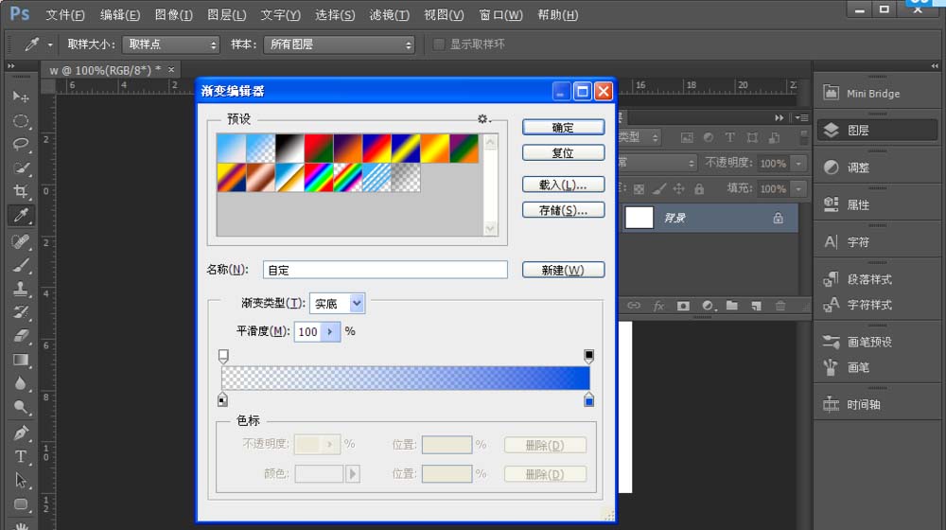Select the black right opacity stop above gradient
This screenshot has width=946, height=530.
(588, 356)
